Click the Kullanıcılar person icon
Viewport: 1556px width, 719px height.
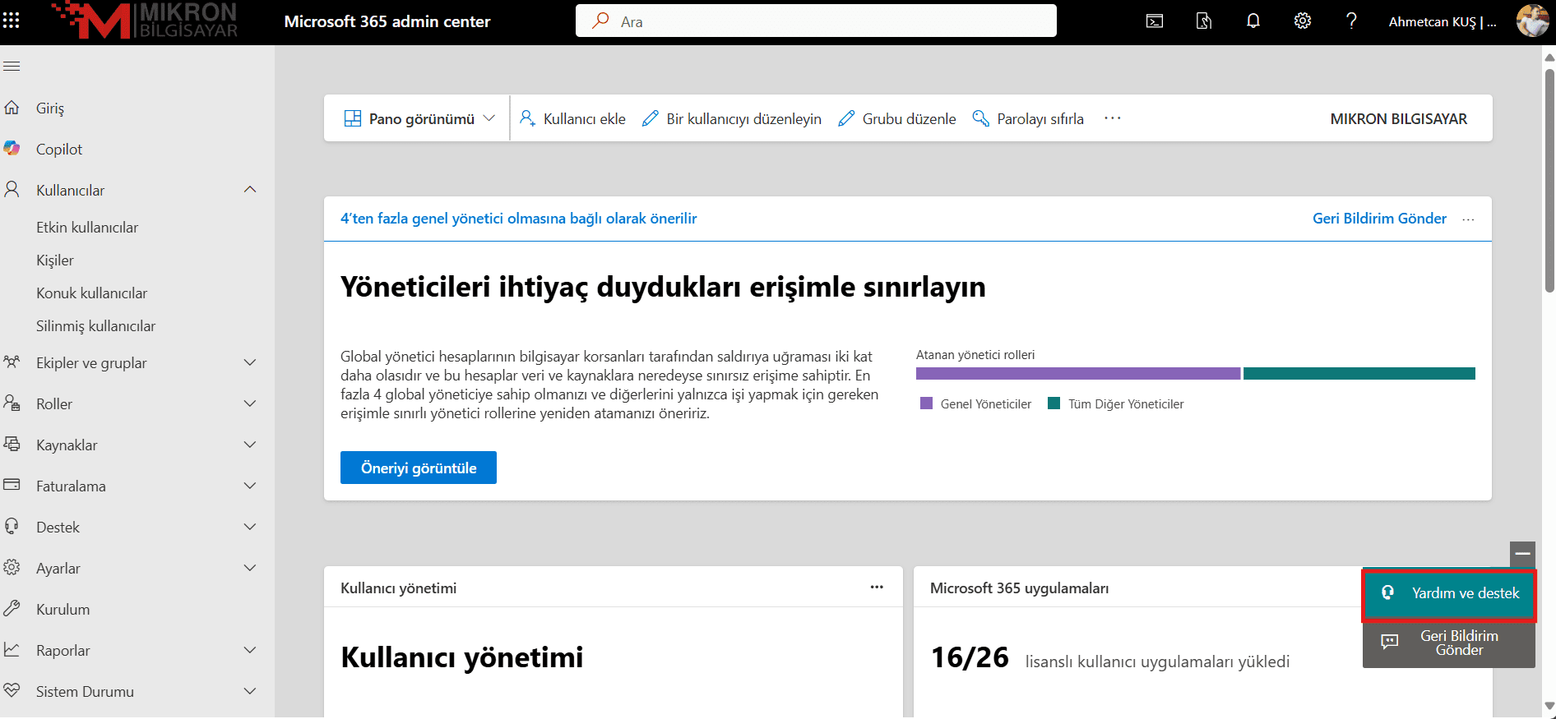(12, 190)
